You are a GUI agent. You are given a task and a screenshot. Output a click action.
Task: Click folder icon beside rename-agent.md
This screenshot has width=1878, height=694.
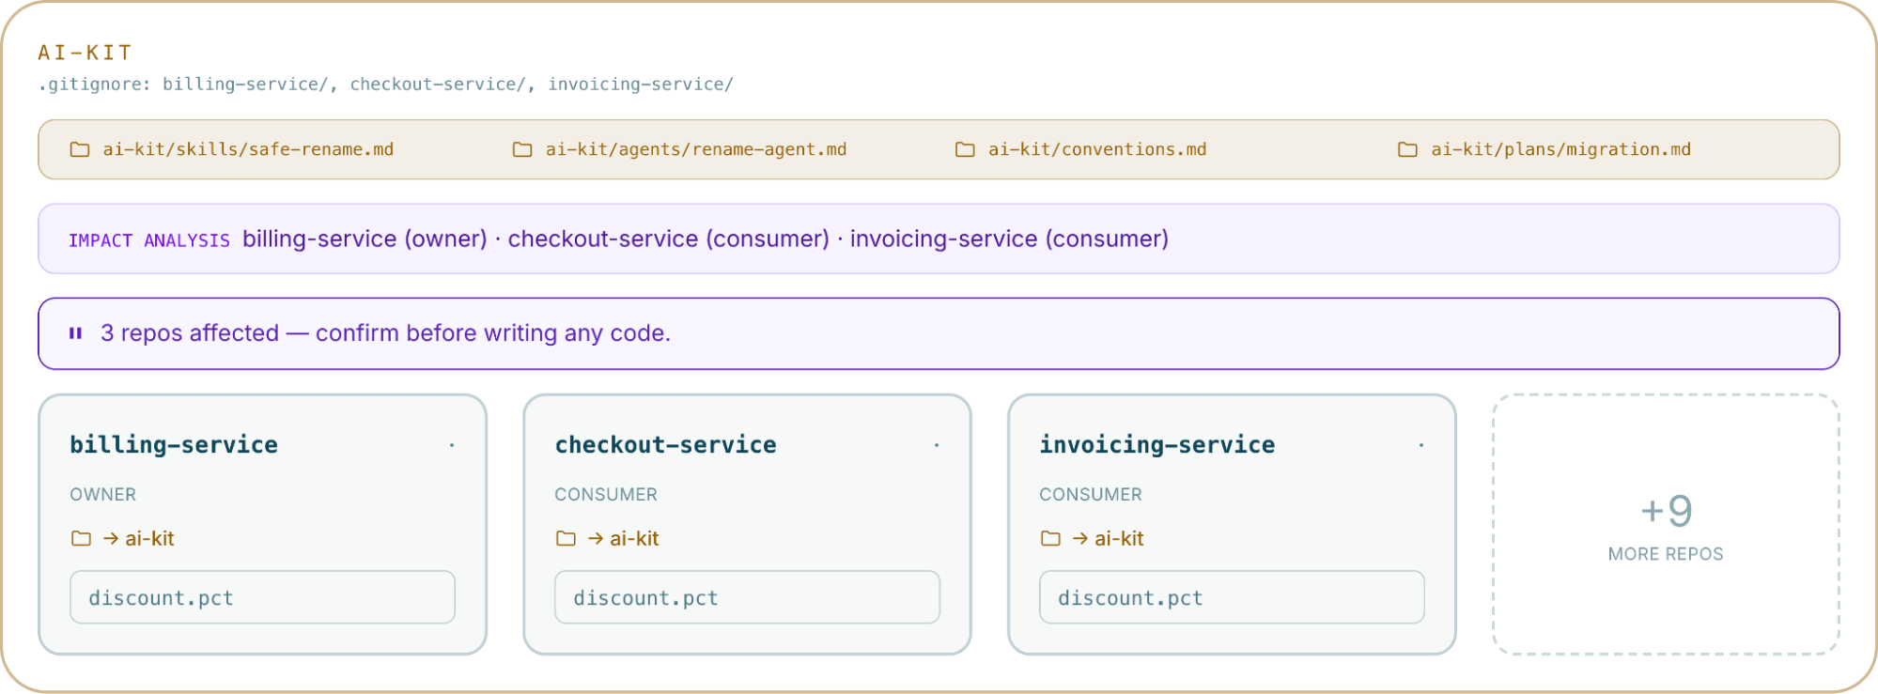click(x=522, y=149)
